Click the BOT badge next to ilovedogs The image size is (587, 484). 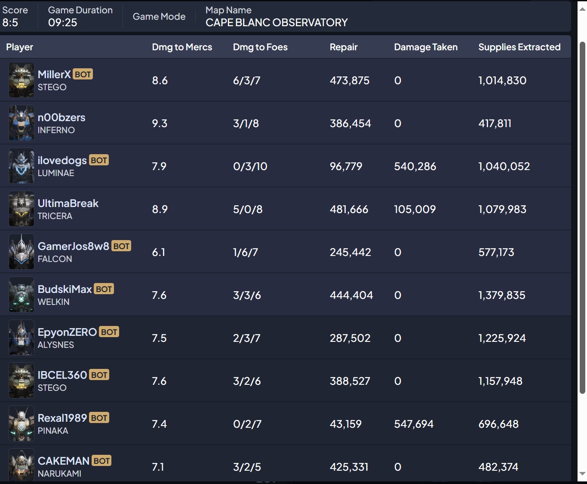[99, 160]
